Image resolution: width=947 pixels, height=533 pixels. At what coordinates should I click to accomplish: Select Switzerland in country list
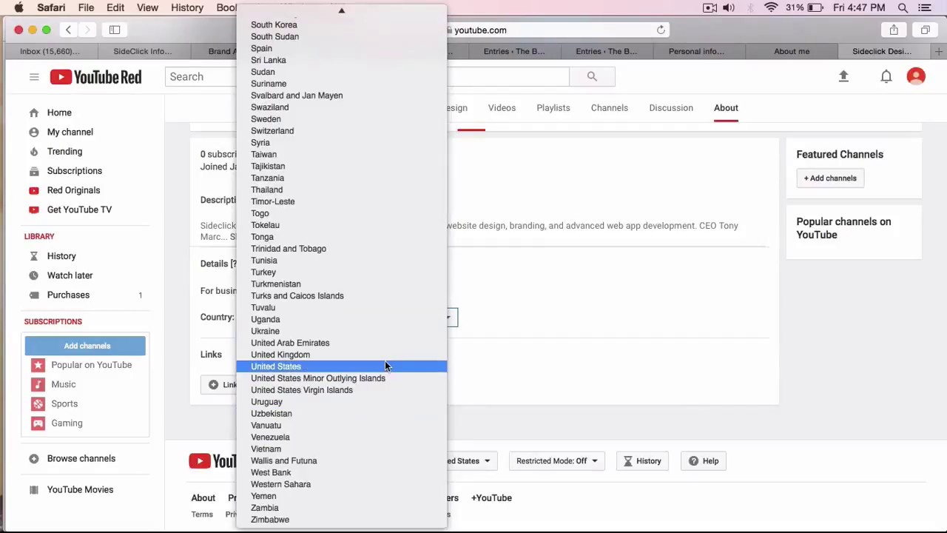point(342,131)
